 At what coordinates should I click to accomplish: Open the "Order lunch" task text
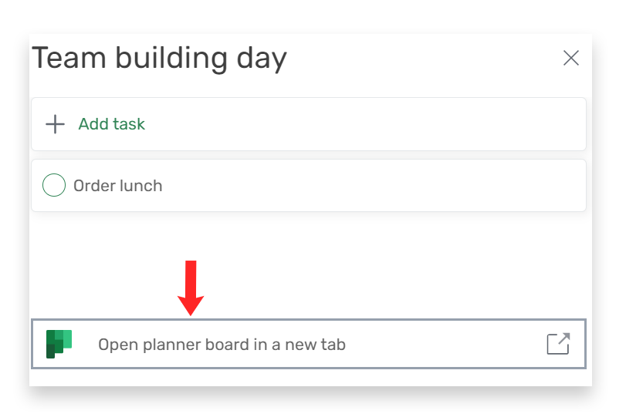[x=117, y=186]
